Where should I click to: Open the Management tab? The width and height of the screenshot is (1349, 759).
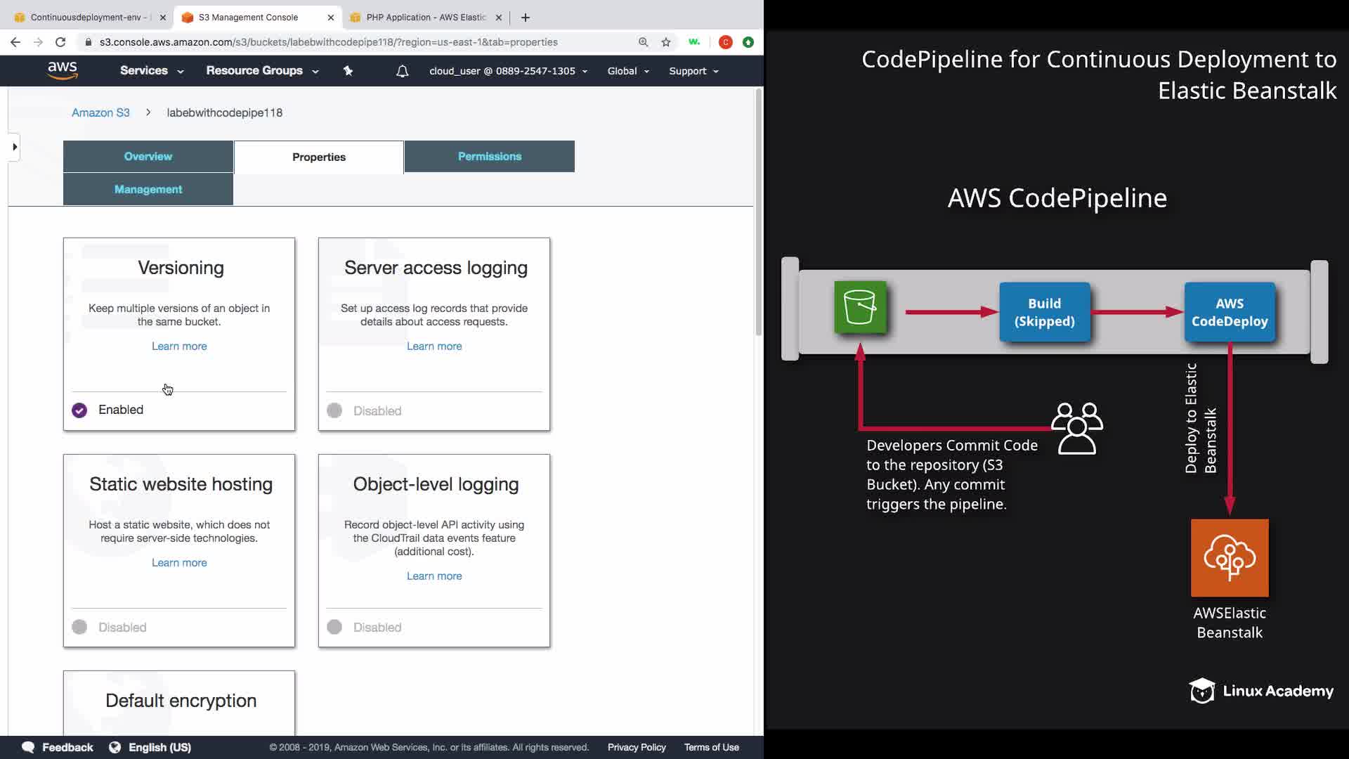(148, 190)
